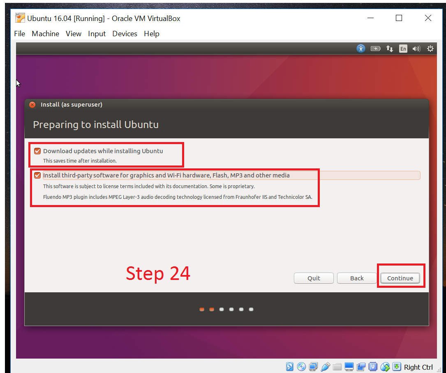The width and height of the screenshot is (446, 373).
Task: Click the 'This software is subject to license terms' text
Action: (149, 186)
